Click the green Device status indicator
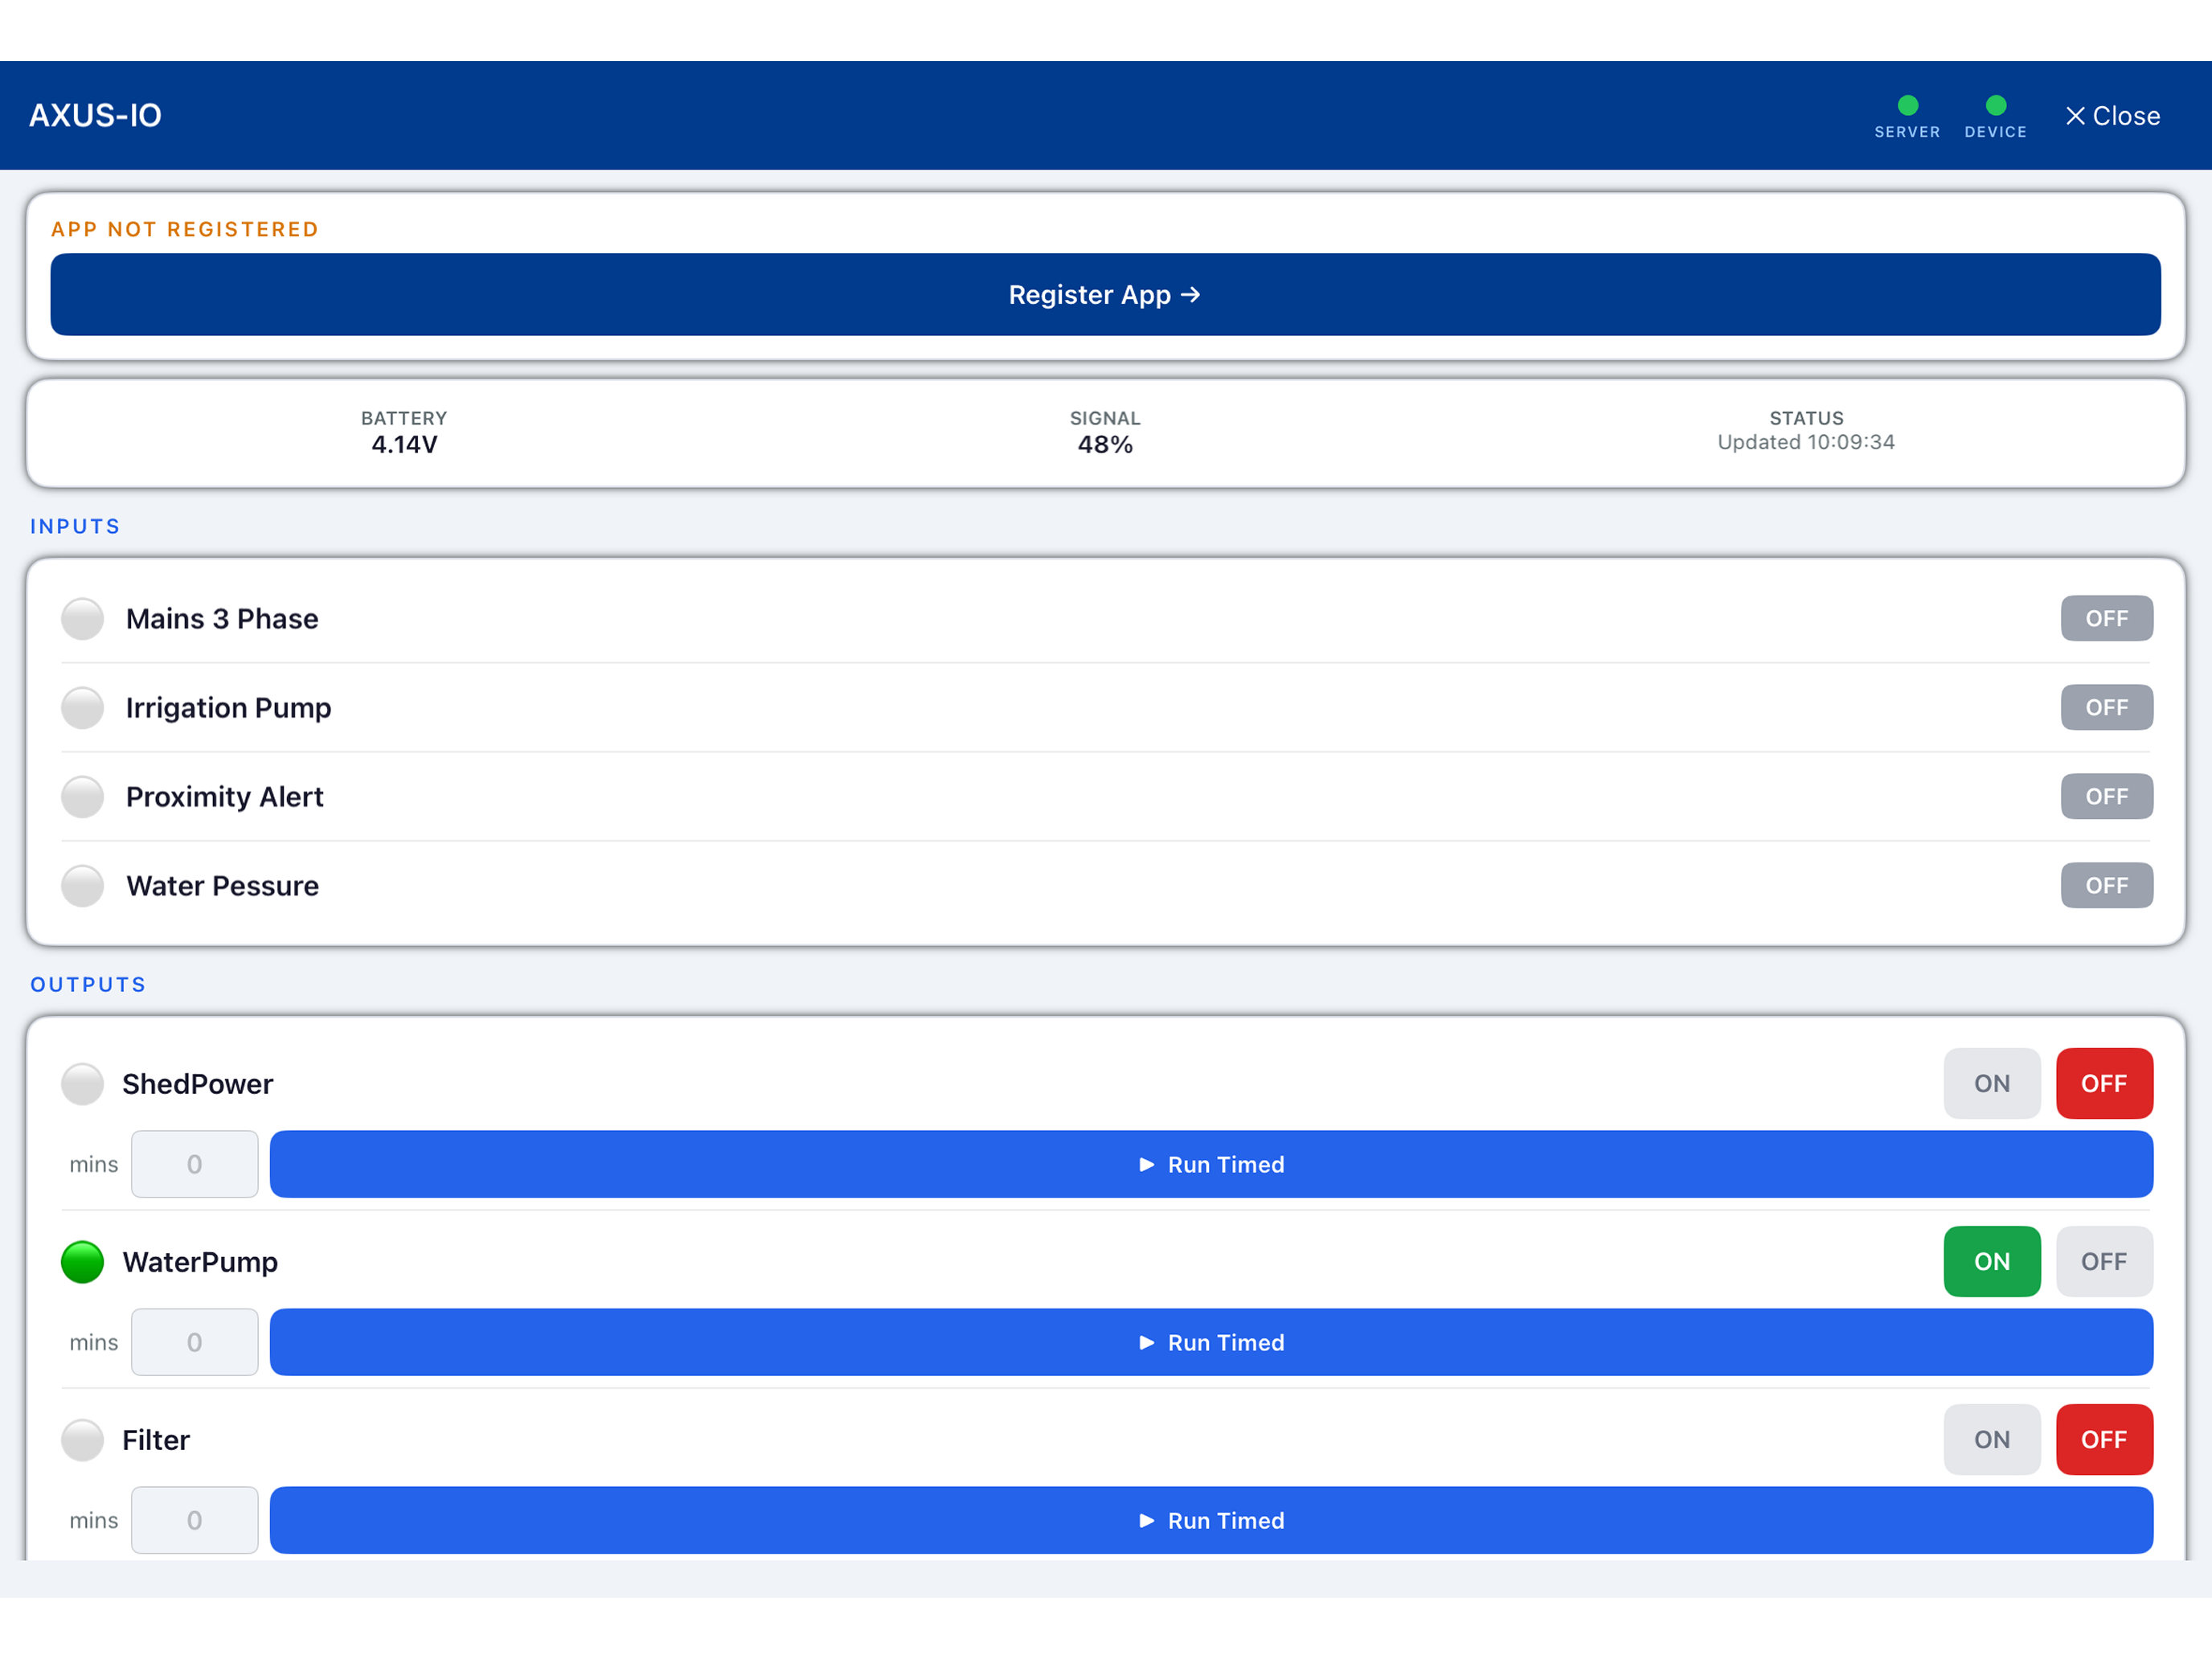Viewport: 2212px width, 1659px height. (x=1995, y=105)
